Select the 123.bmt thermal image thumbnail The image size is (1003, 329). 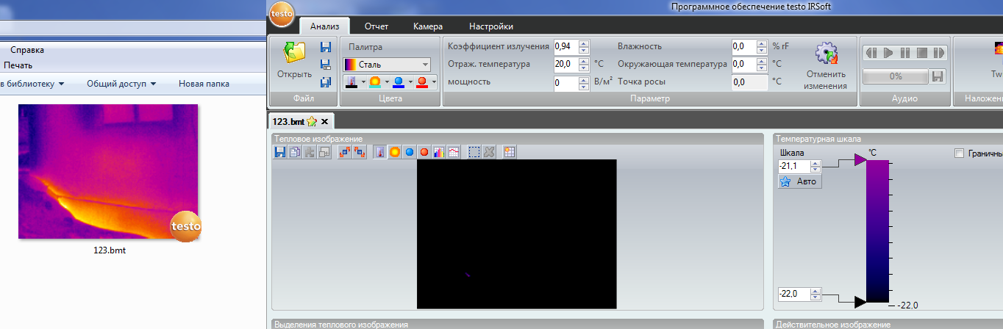pyautogui.click(x=109, y=172)
